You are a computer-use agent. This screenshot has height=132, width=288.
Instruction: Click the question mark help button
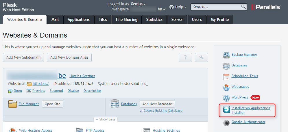click(185, 57)
